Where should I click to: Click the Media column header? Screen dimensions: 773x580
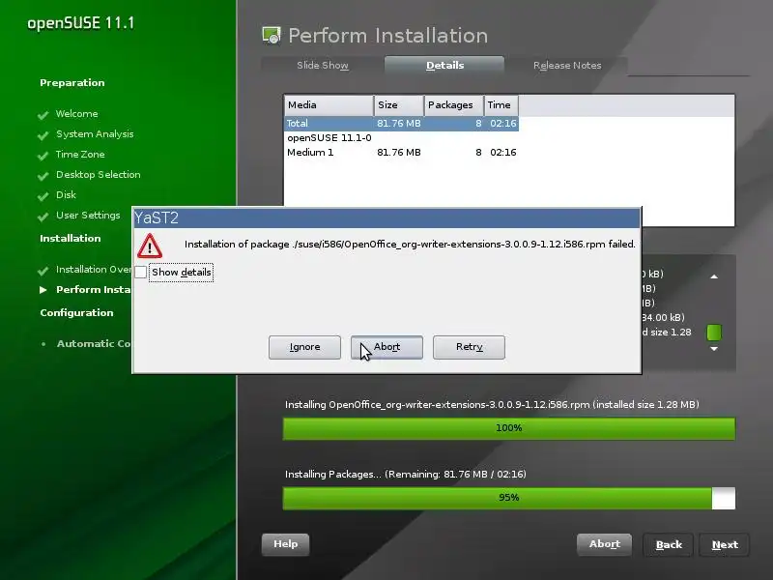[x=329, y=105]
